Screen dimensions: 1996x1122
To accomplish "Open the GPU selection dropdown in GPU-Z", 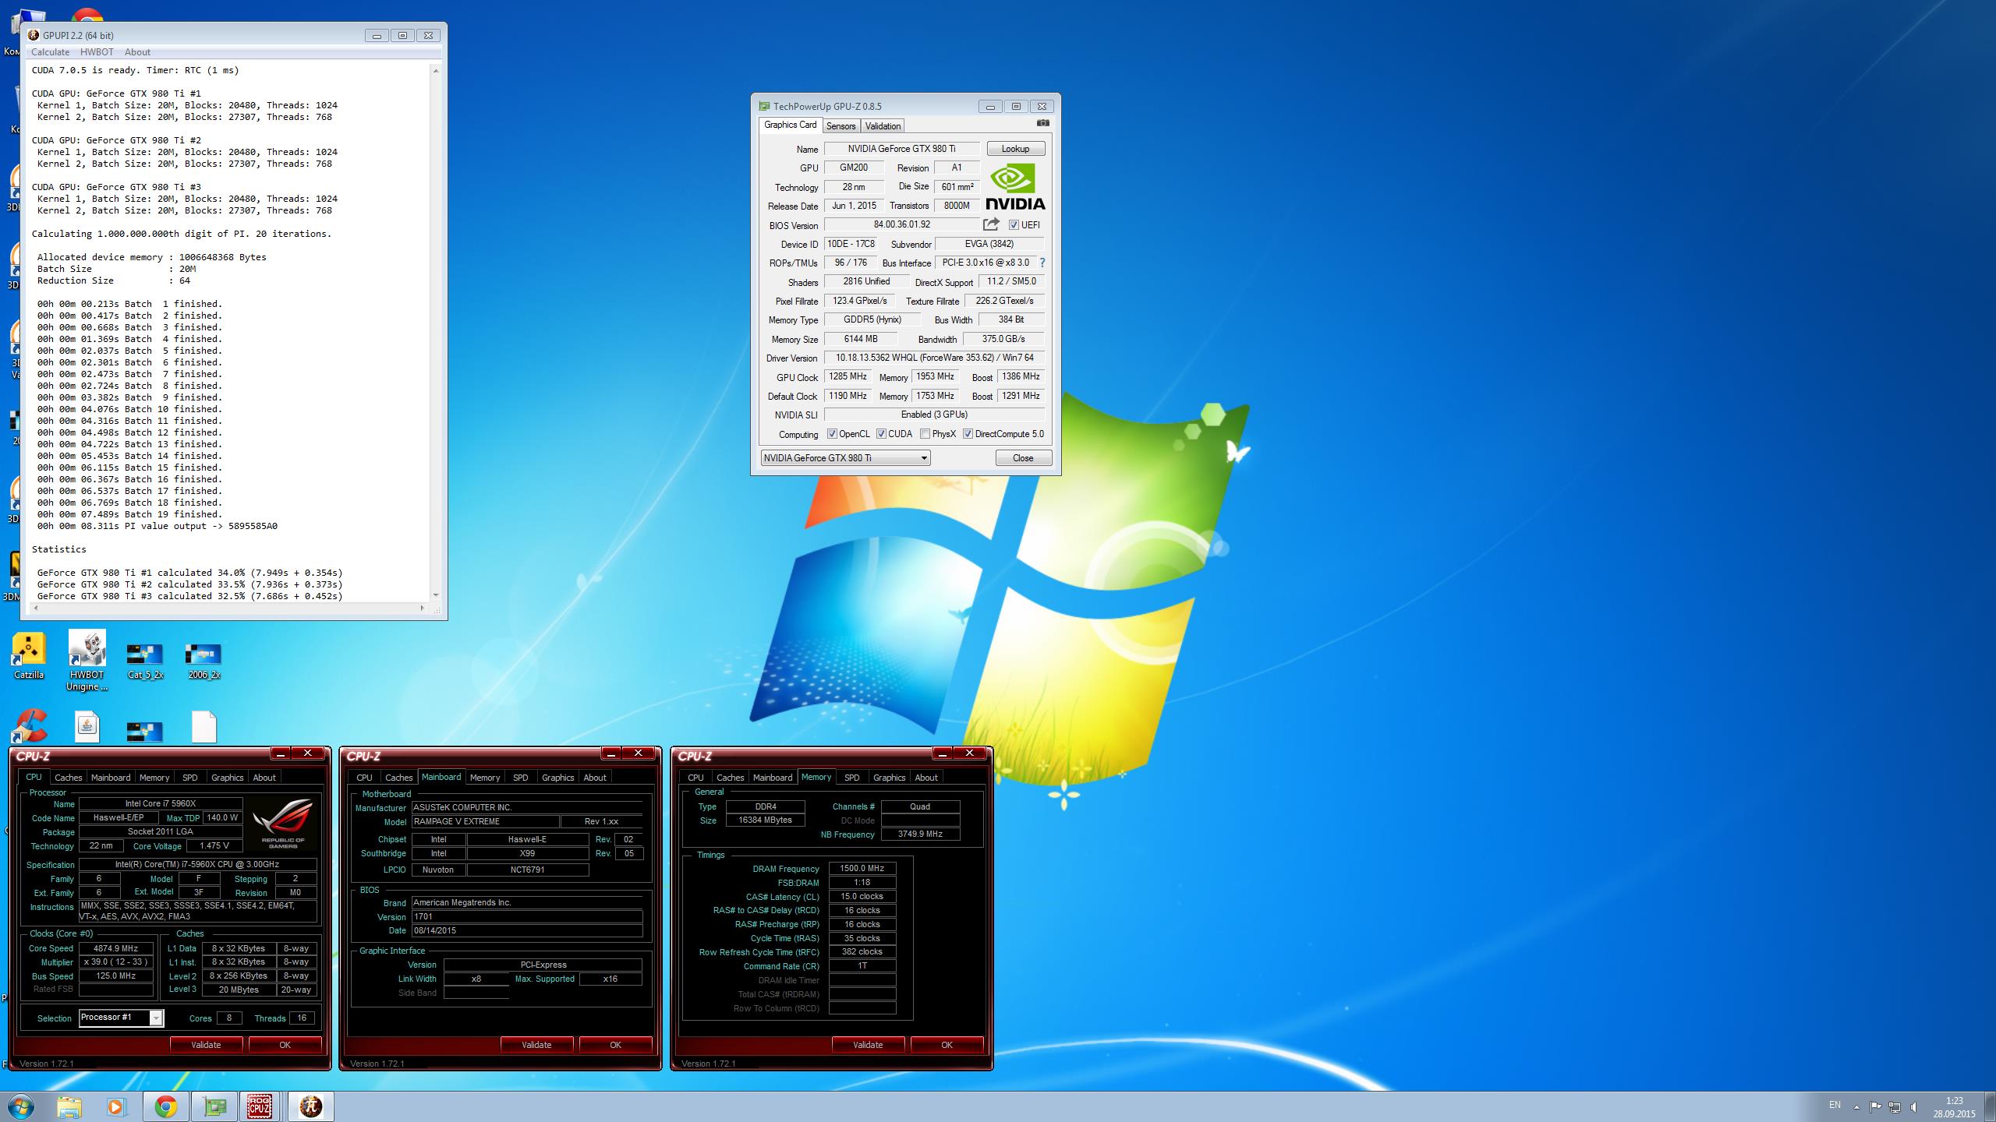I will coord(846,458).
